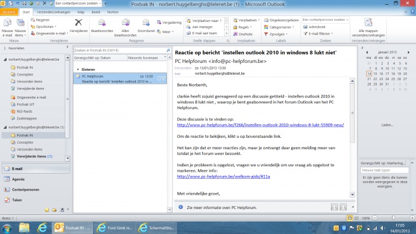
Task: Open the Opvolgen follow-up flag menu
Action: coord(276,34)
